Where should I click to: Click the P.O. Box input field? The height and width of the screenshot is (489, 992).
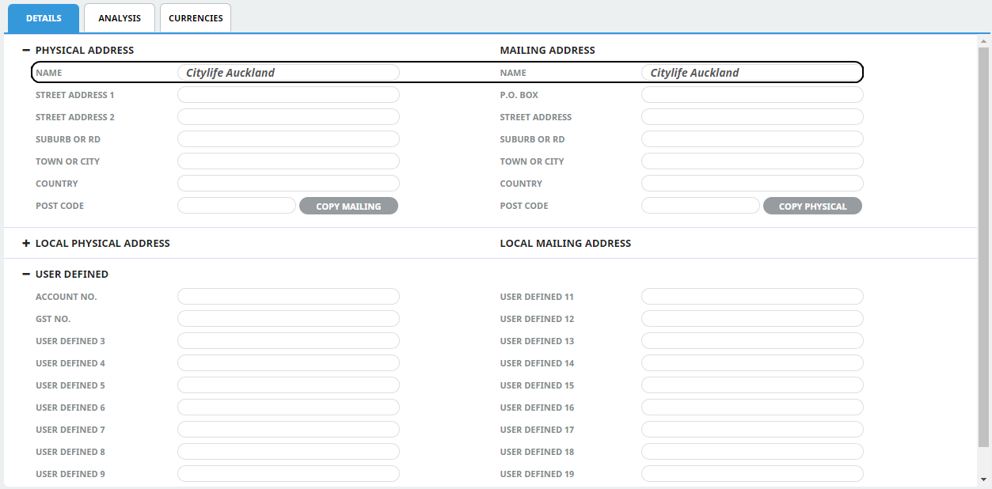(752, 95)
